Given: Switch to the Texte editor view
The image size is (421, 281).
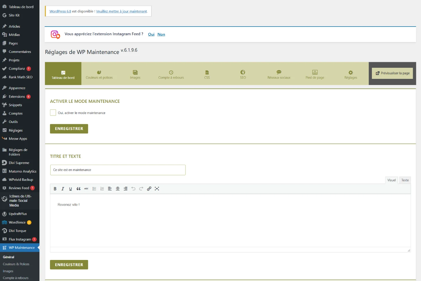Looking at the screenshot, I should coord(405,180).
